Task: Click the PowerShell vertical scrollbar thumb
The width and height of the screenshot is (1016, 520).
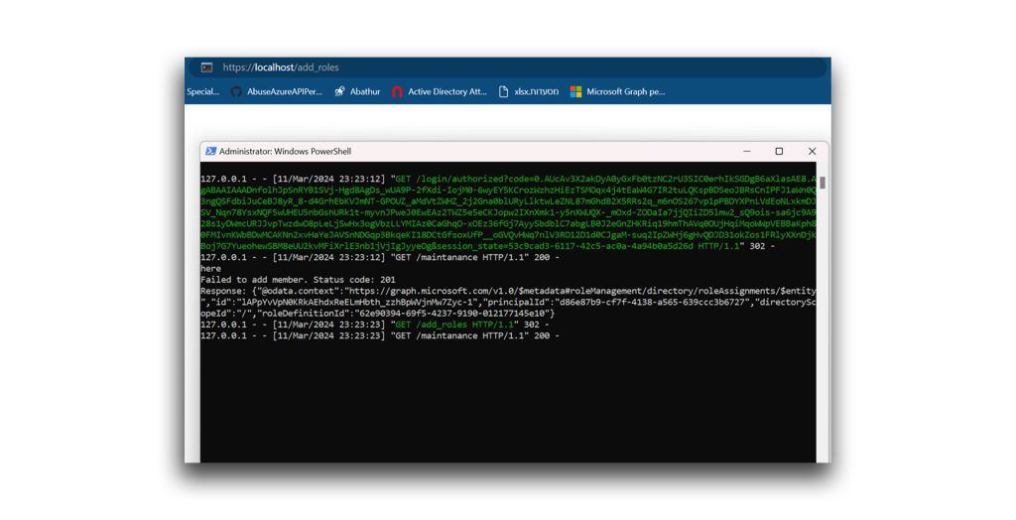Action: [823, 183]
